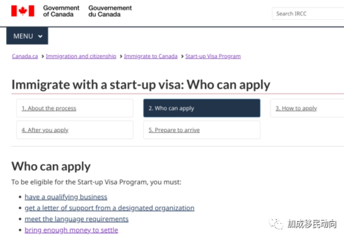The image size is (344, 238).
Task: Open the '5. Prepare to arrive' tab
Action: 202,130
